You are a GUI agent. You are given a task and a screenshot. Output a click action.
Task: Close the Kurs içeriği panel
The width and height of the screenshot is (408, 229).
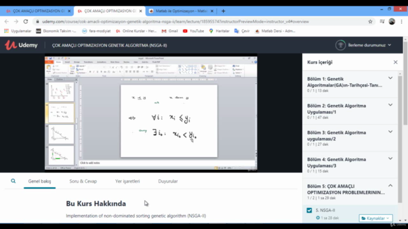(x=395, y=62)
